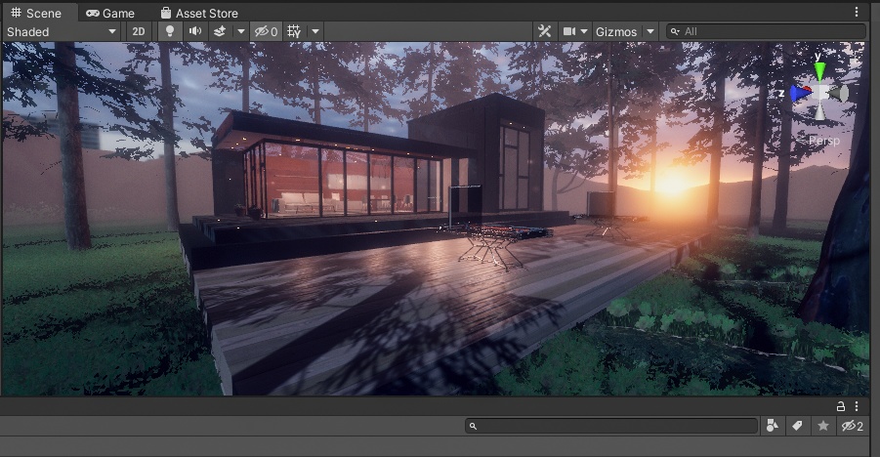Click the gray bottom cone on orientation gizmo
The image size is (880, 457).
[820, 111]
